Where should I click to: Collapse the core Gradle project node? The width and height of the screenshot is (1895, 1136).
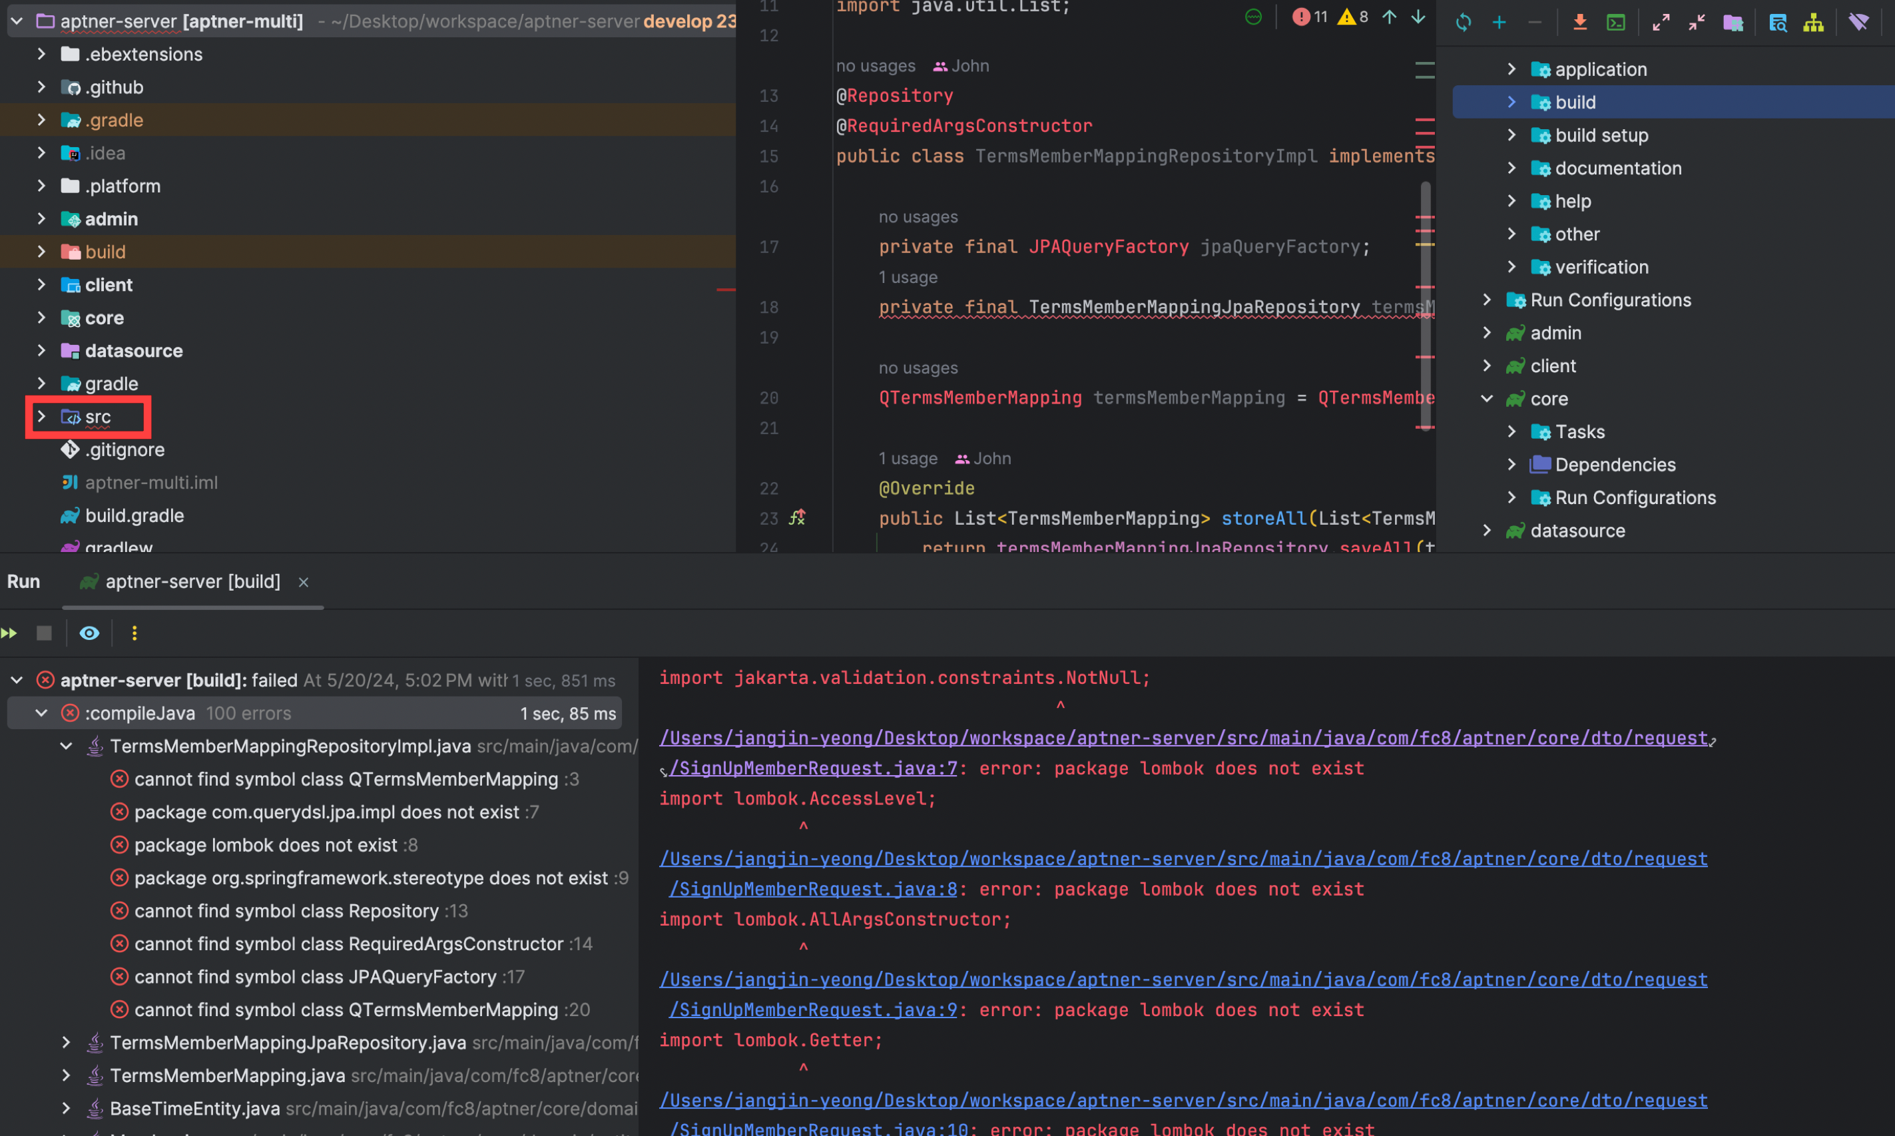pos(1486,399)
